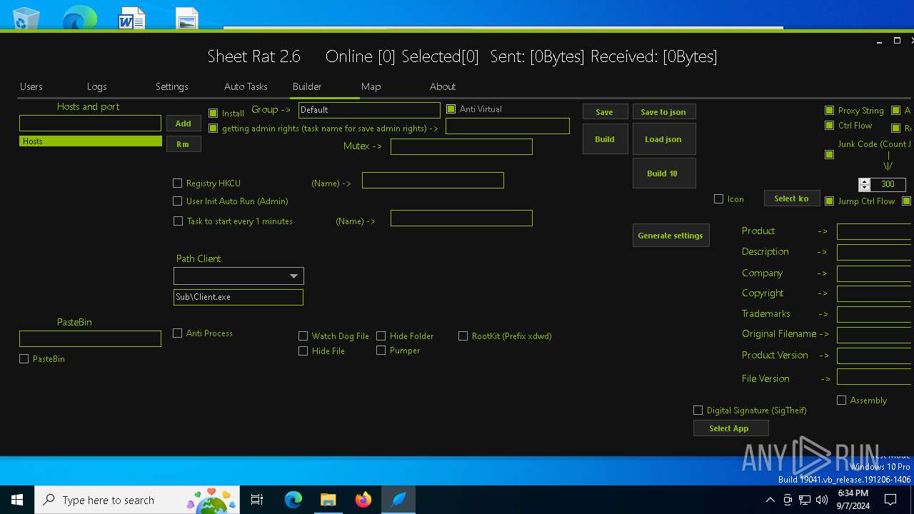
Task: Check the Pumper option
Action: 381,350
